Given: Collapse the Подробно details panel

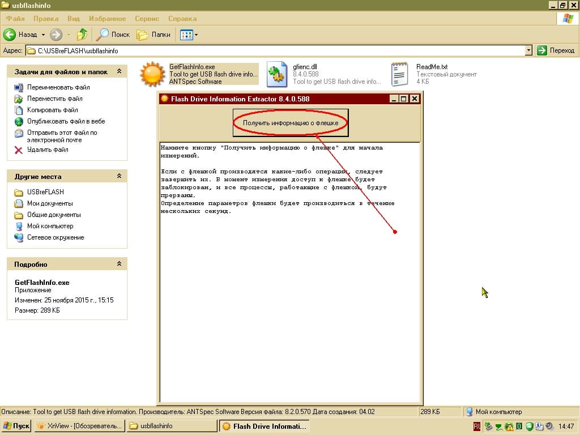Looking at the screenshot, I should pos(119,264).
